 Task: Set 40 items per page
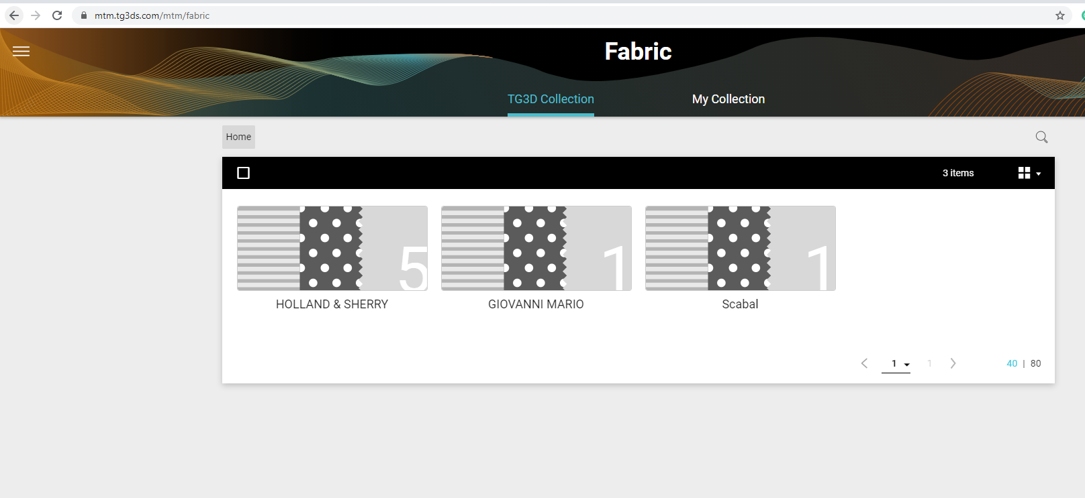pyautogui.click(x=1012, y=363)
